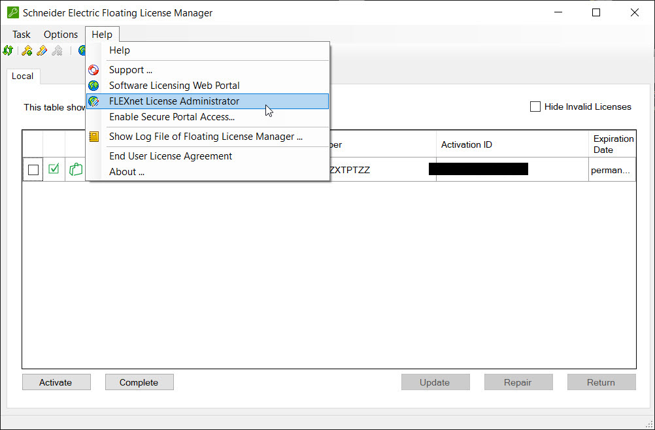Screen dimensions: 655x430
Task: Tick the license row selection checkbox
Action: (33, 170)
